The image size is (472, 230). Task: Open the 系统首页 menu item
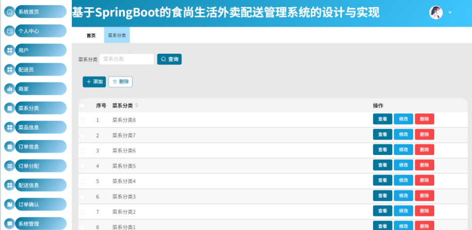click(41, 12)
